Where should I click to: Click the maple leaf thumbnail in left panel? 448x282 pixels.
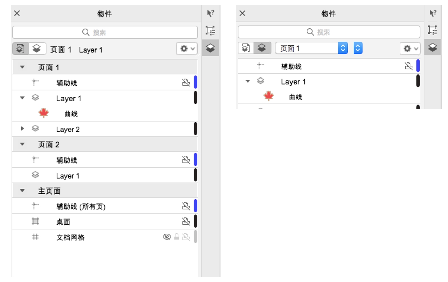(x=44, y=113)
